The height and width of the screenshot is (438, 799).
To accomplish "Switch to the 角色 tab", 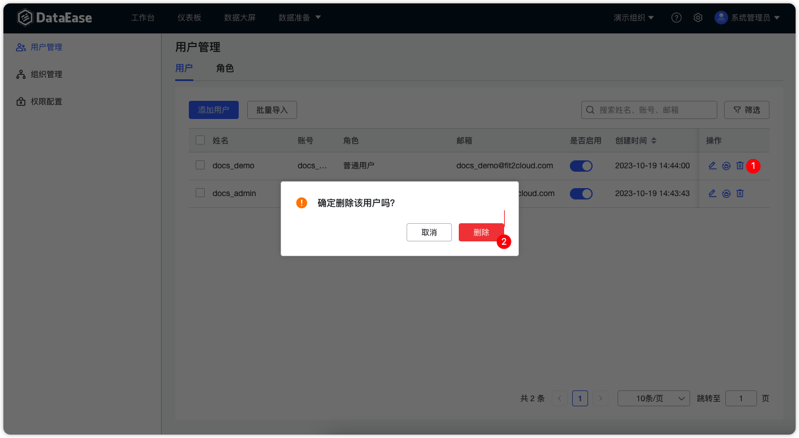I will coord(225,67).
